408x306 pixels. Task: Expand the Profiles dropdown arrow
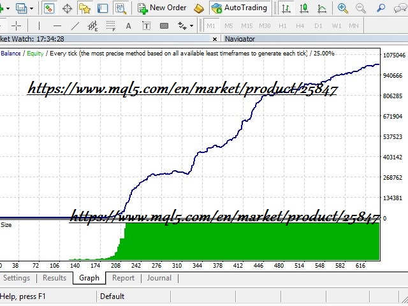tap(31, 8)
